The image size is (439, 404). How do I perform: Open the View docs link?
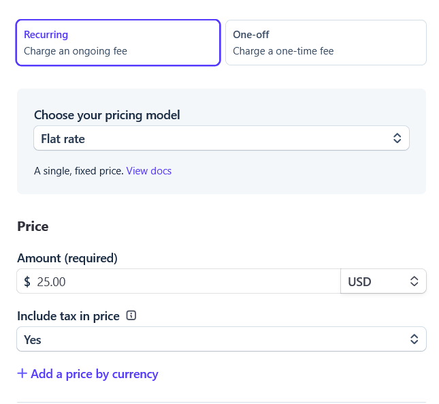click(148, 171)
